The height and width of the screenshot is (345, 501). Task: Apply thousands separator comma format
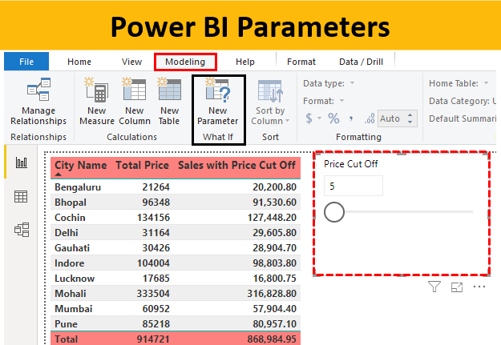click(x=351, y=119)
